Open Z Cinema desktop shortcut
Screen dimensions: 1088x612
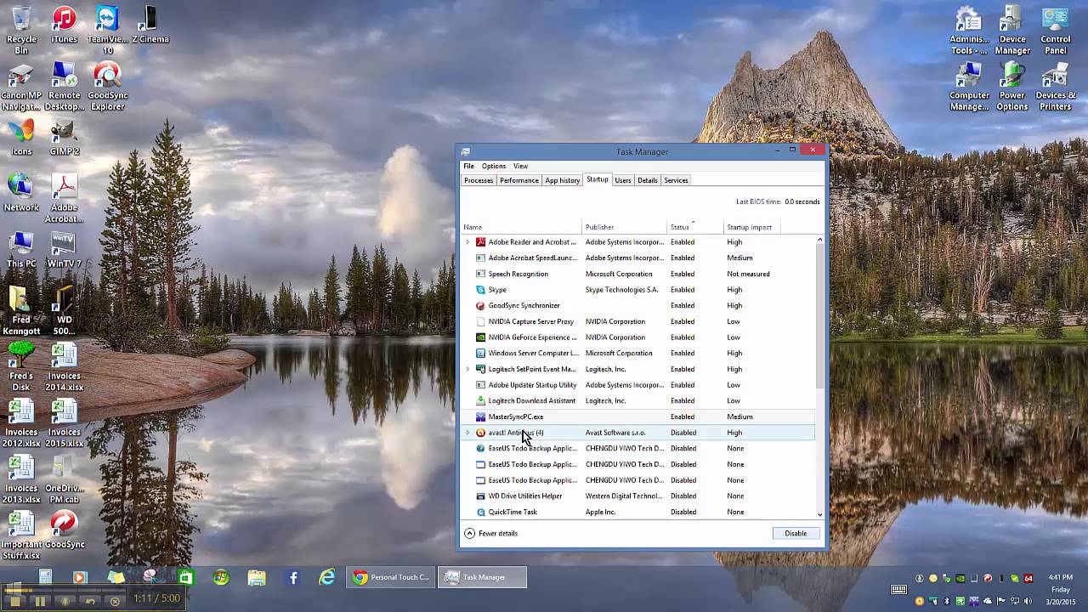tap(150, 25)
